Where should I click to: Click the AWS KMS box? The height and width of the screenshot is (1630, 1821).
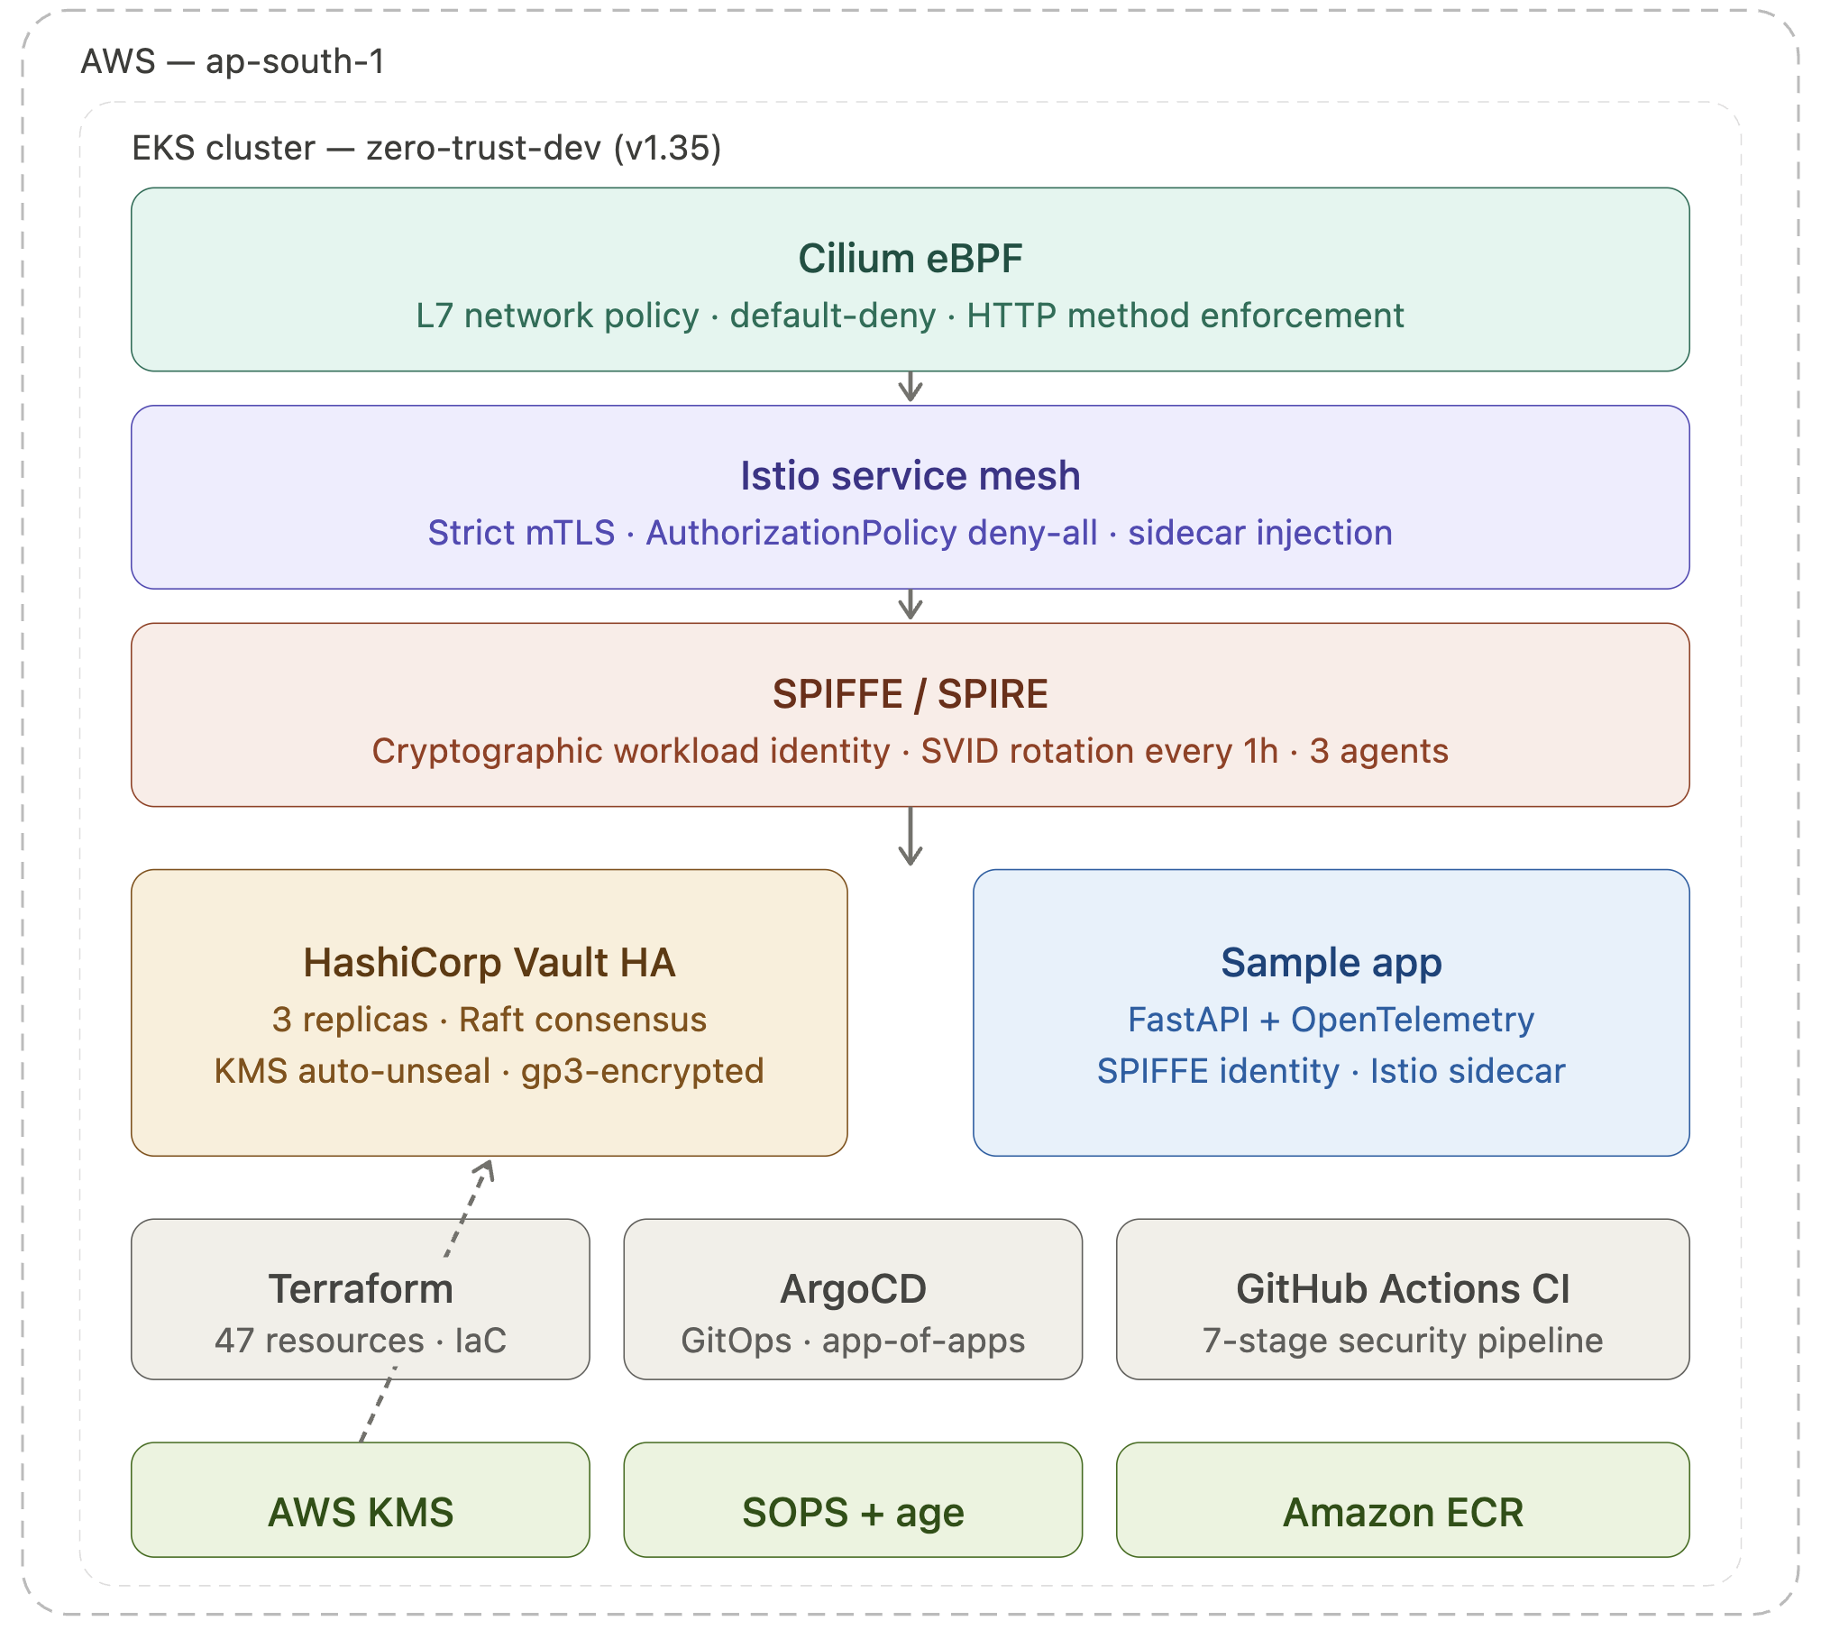(360, 1511)
